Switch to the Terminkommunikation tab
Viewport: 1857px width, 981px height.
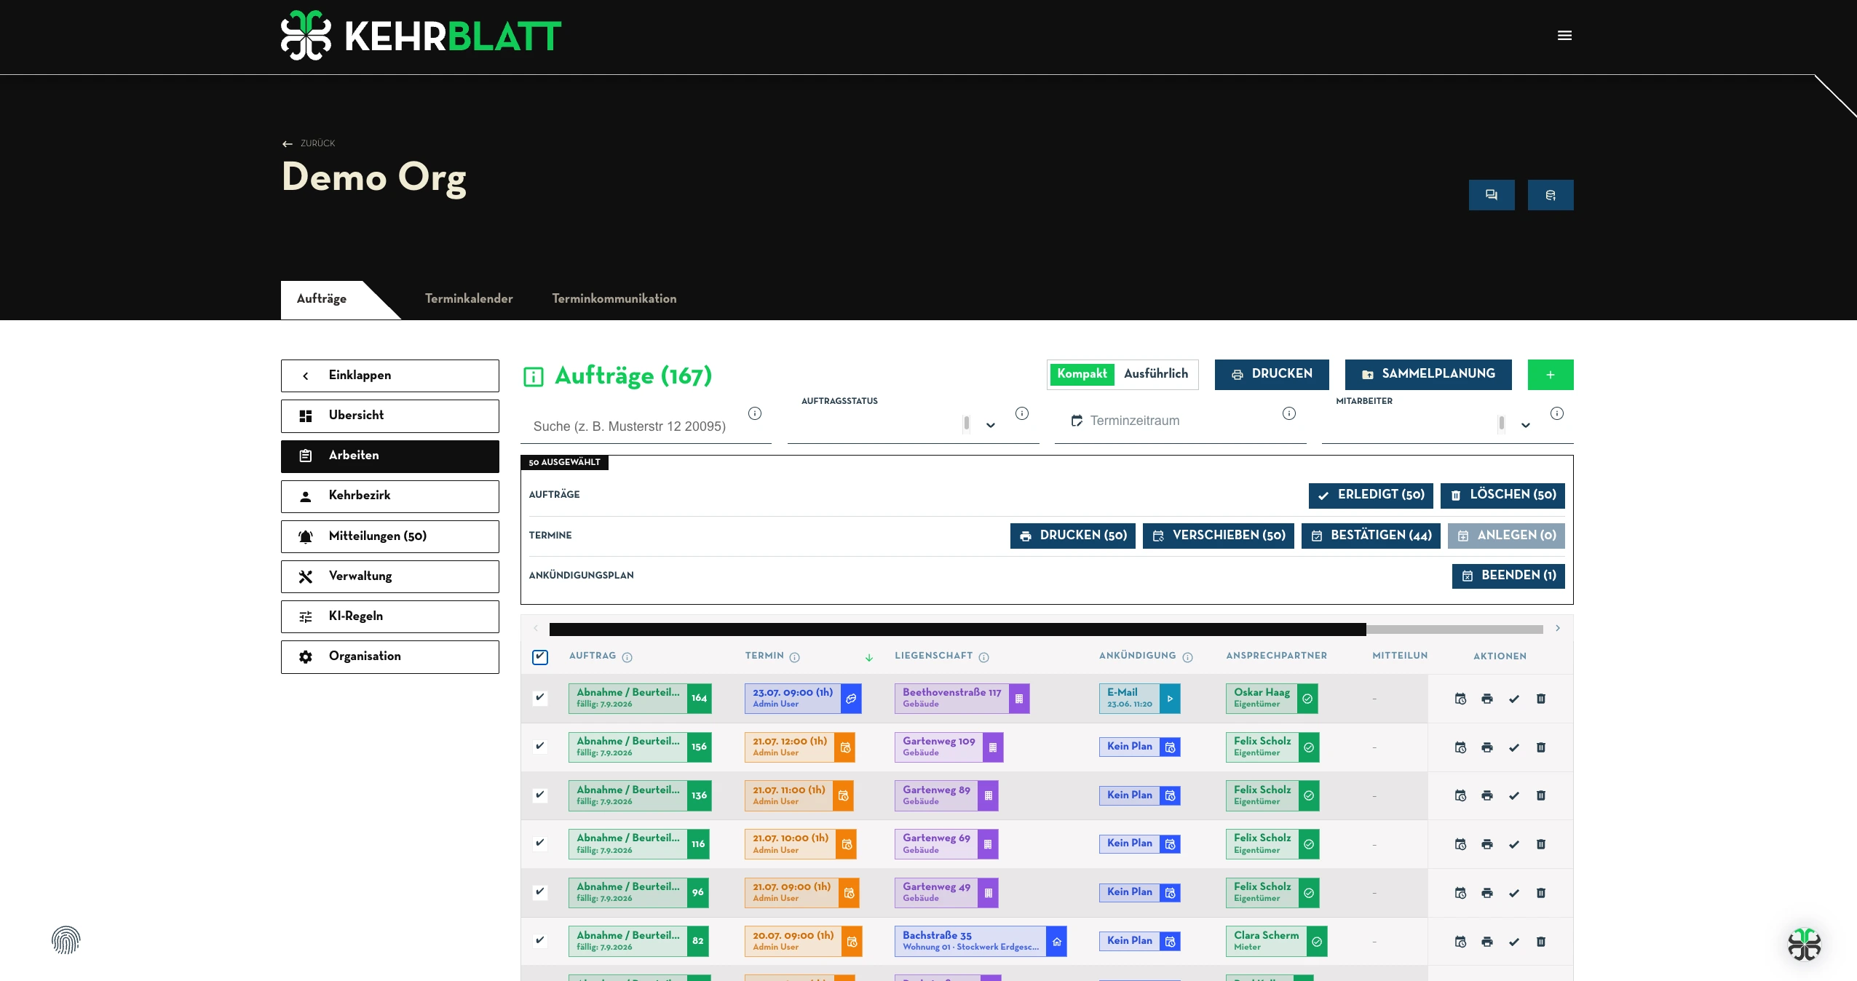click(614, 299)
